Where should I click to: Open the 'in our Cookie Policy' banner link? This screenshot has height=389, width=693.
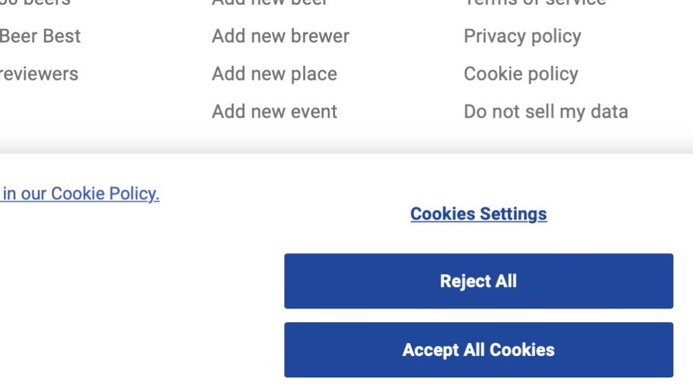pos(80,194)
